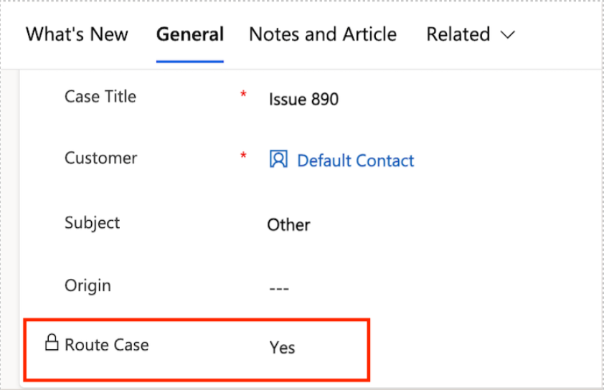The image size is (604, 390).
Task: Switch to the General tab
Action: (x=190, y=34)
